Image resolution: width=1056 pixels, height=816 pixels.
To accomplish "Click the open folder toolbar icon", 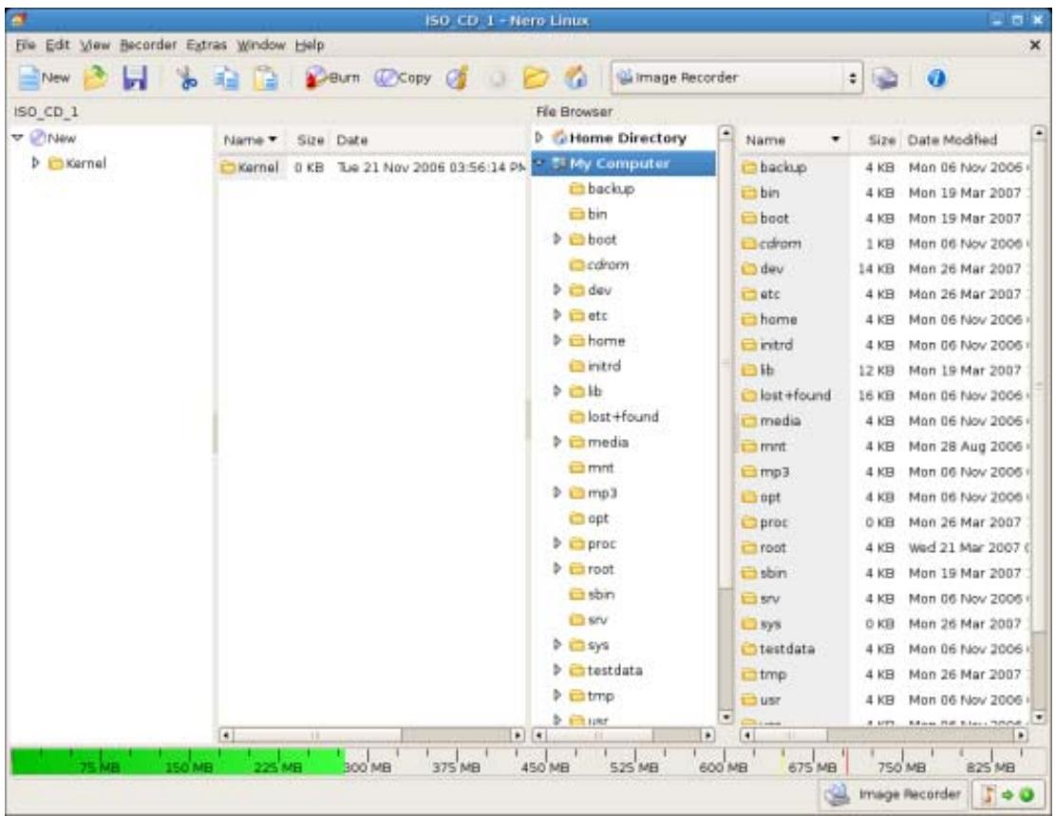I will tap(536, 78).
